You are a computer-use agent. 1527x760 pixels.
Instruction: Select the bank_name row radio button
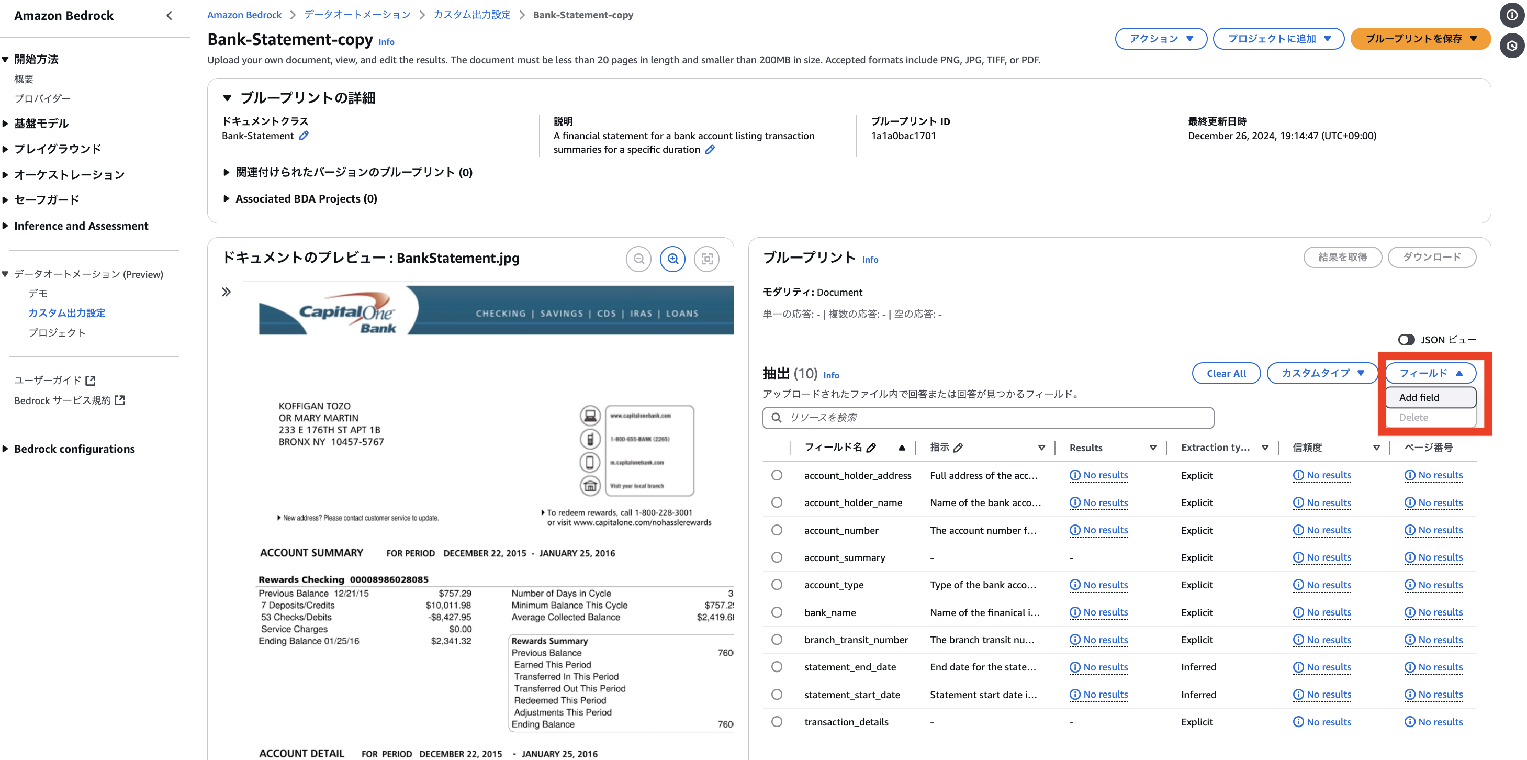(x=777, y=612)
